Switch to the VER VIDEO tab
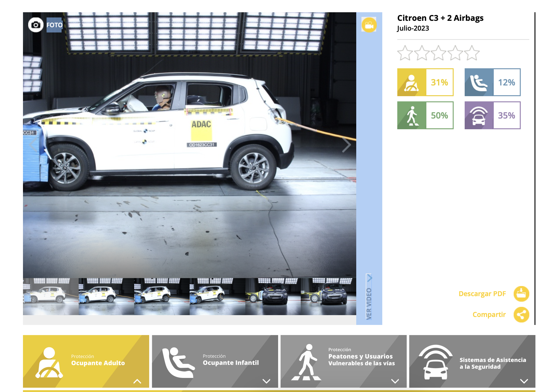Viewport: 544px width, 392px height. click(x=369, y=297)
